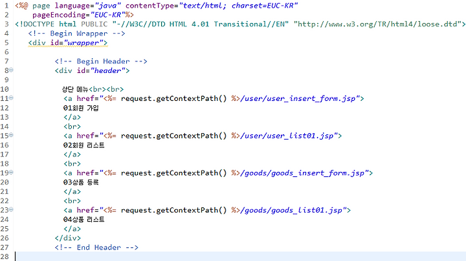Place cursor on empty line 28
Image resolution: width=466 pixels, height=261 pixels.
coord(241,256)
